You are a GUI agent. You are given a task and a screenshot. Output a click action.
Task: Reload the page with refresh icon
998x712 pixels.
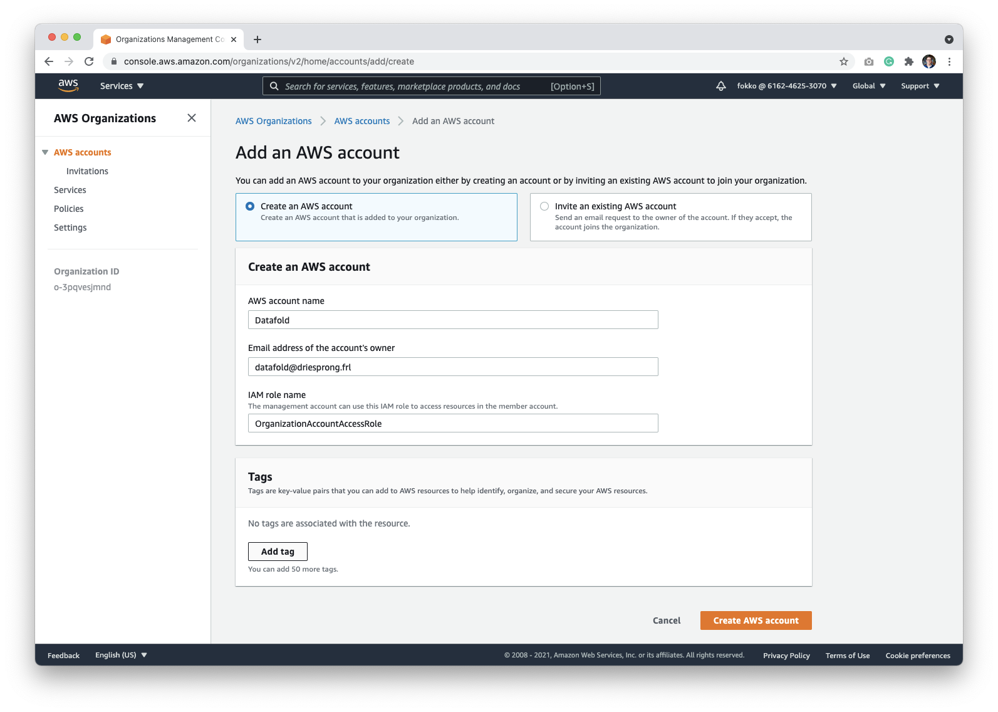point(89,61)
